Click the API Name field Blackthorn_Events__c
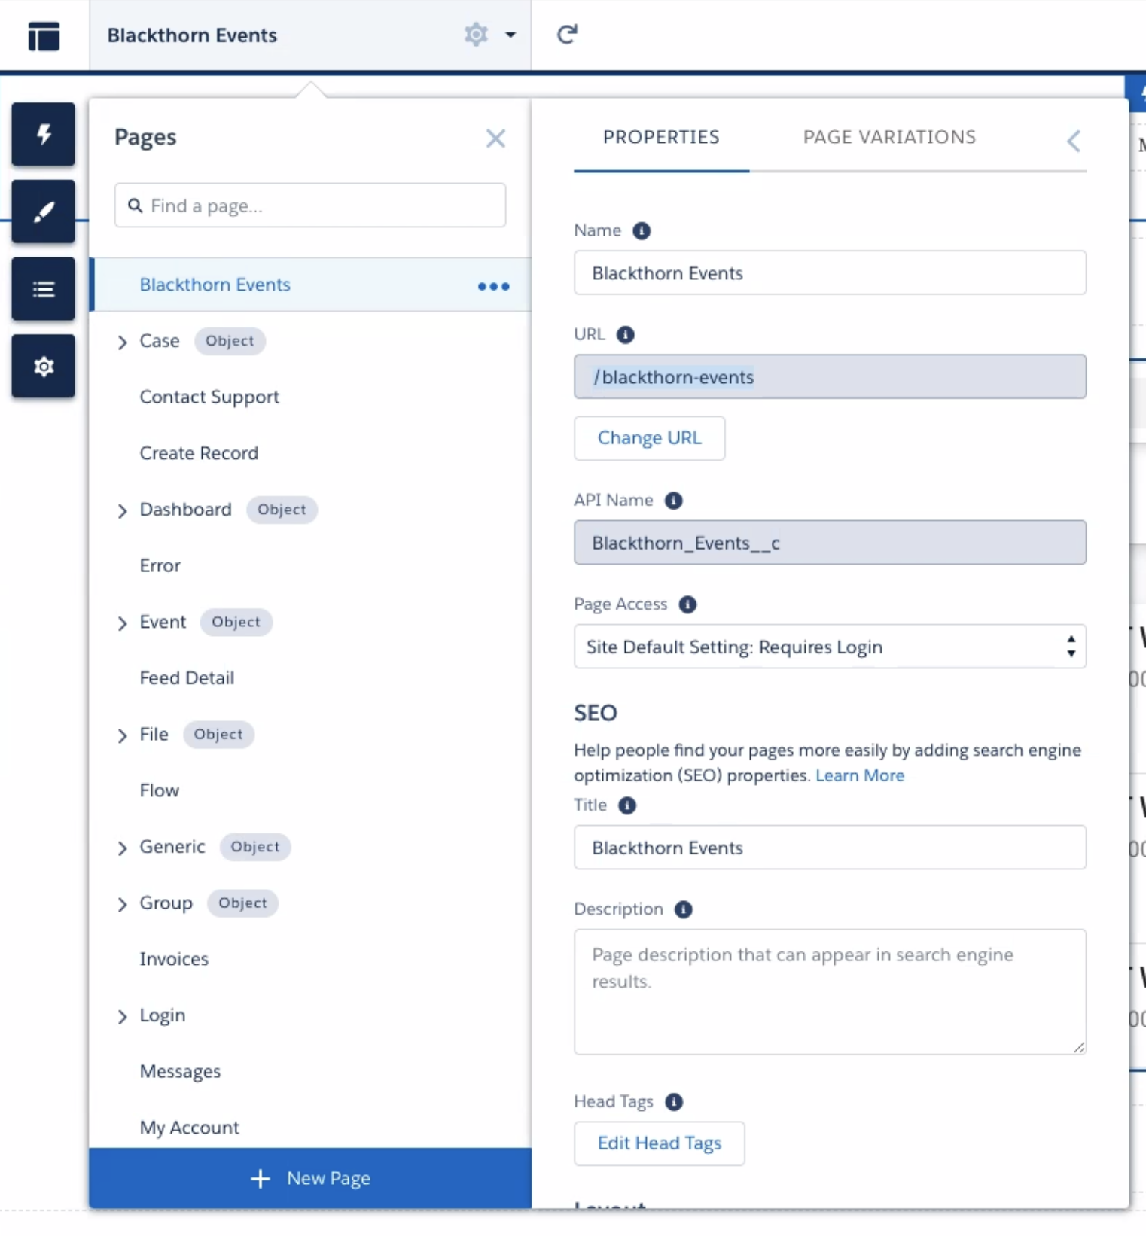1146x1236 pixels. [x=830, y=542]
